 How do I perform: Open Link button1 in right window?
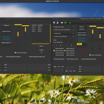tap(82, 38)
